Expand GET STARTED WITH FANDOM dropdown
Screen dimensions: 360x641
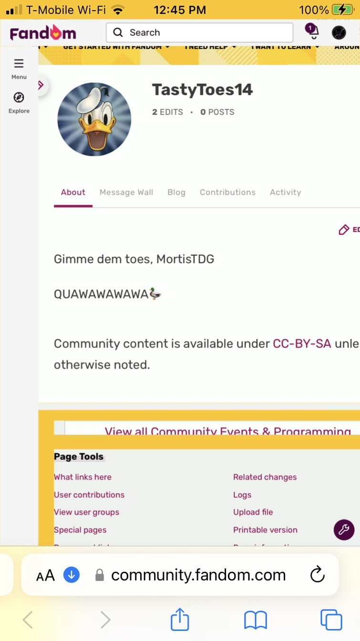116,47
